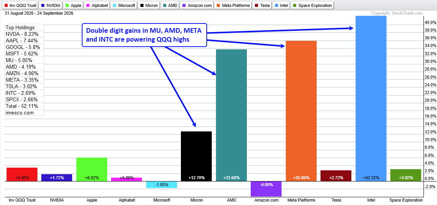The width and height of the screenshot is (437, 205).
Task: Click the orange Meta Platforms bar
Action: (301, 111)
